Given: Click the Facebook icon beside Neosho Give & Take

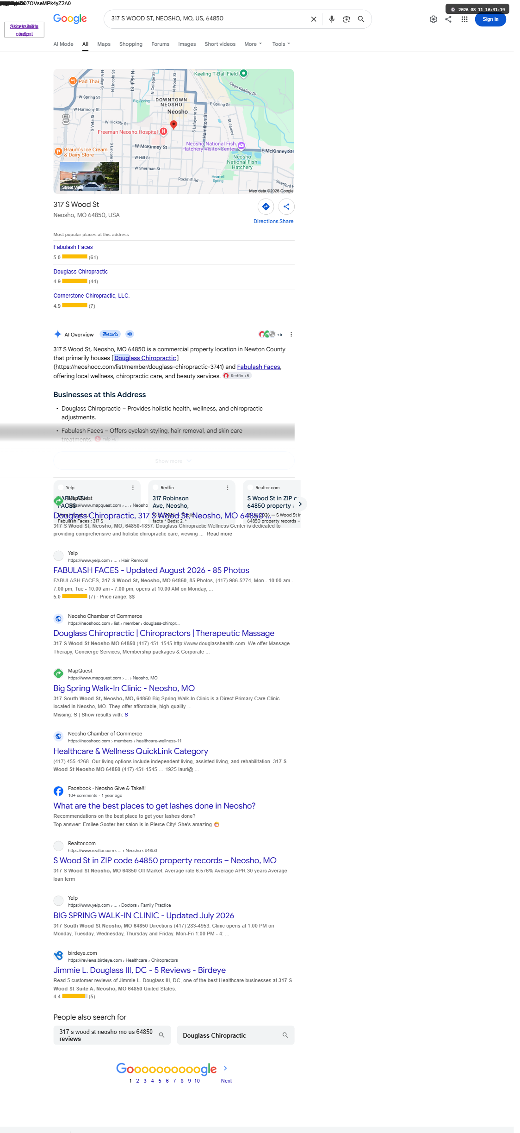Looking at the screenshot, I should click(x=58, y=791).
